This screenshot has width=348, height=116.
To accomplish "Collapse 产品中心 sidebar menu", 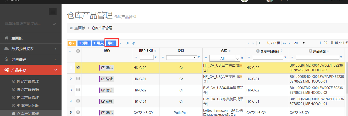I will click(x=31, y=70).
